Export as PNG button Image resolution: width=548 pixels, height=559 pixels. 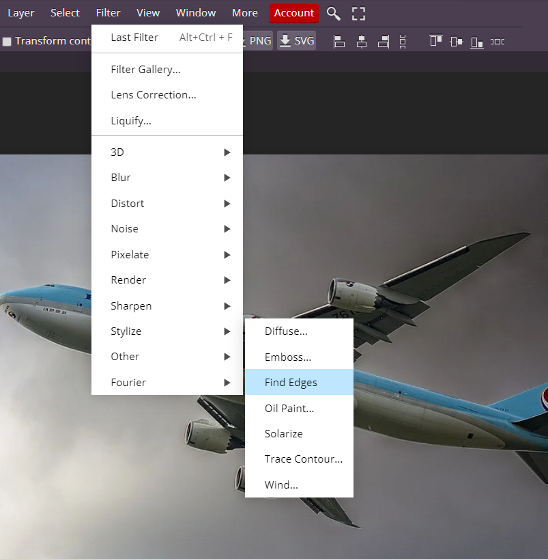[258, 40]
